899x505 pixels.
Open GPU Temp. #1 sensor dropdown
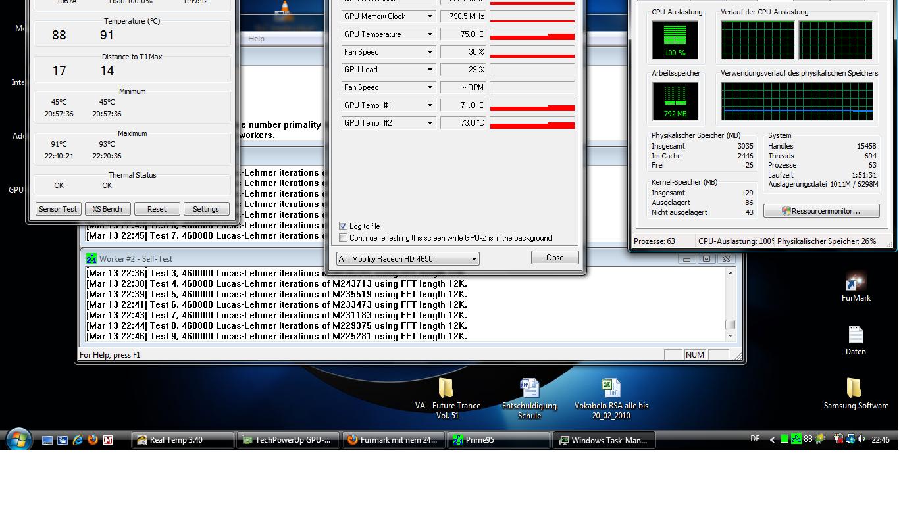point(430,105)
